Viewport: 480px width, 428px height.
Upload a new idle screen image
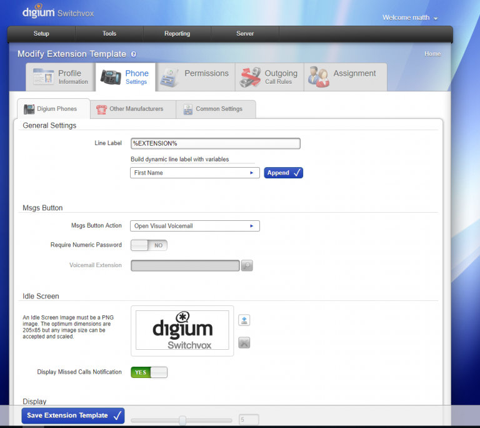[244, 320]
